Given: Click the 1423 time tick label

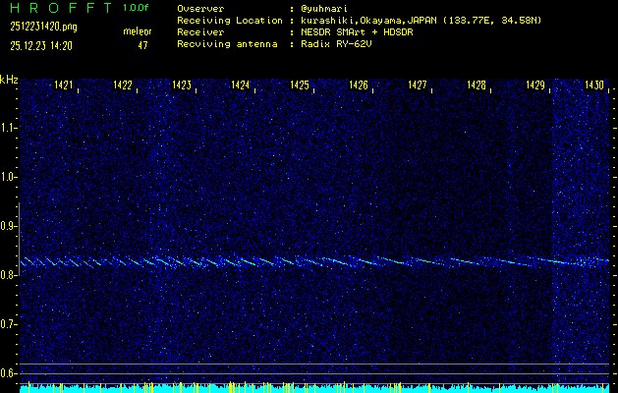Looking at the screenshot, I should point(182,86).
